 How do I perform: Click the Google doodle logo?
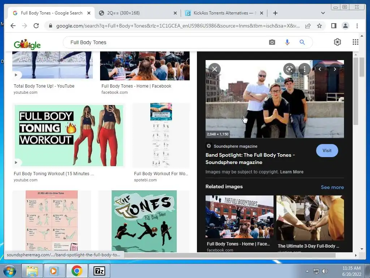[27, 44]
